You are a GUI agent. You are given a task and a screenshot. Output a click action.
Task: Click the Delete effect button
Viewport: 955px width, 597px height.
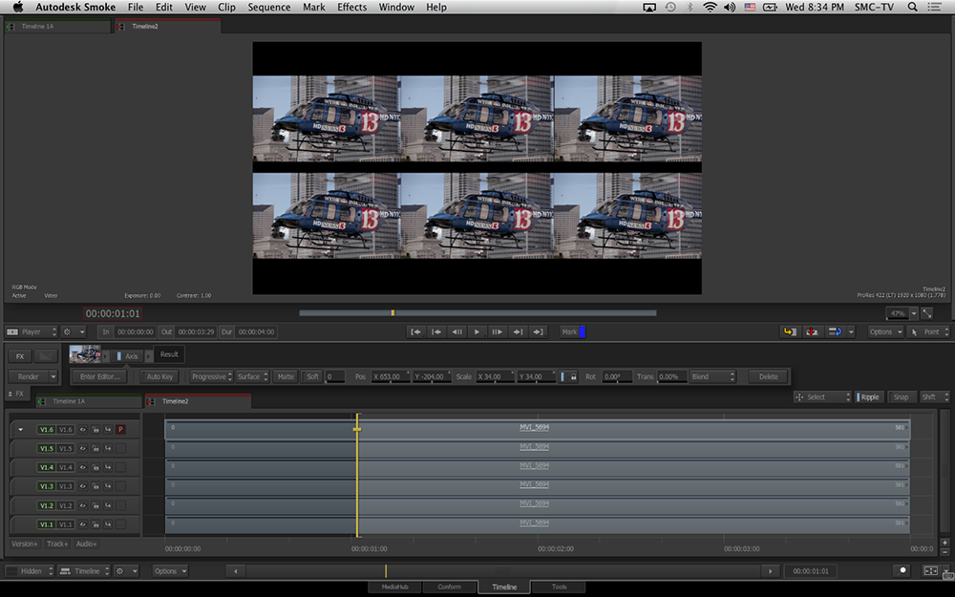[x=769, y=377]
